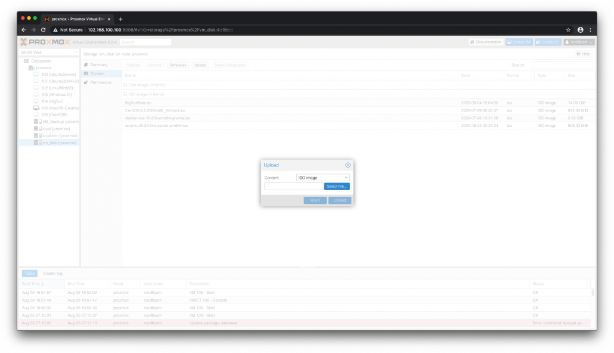Switch to the Cluster log tab
The width and height of the screenshot is (614, 353).
(x=53, y=274)
